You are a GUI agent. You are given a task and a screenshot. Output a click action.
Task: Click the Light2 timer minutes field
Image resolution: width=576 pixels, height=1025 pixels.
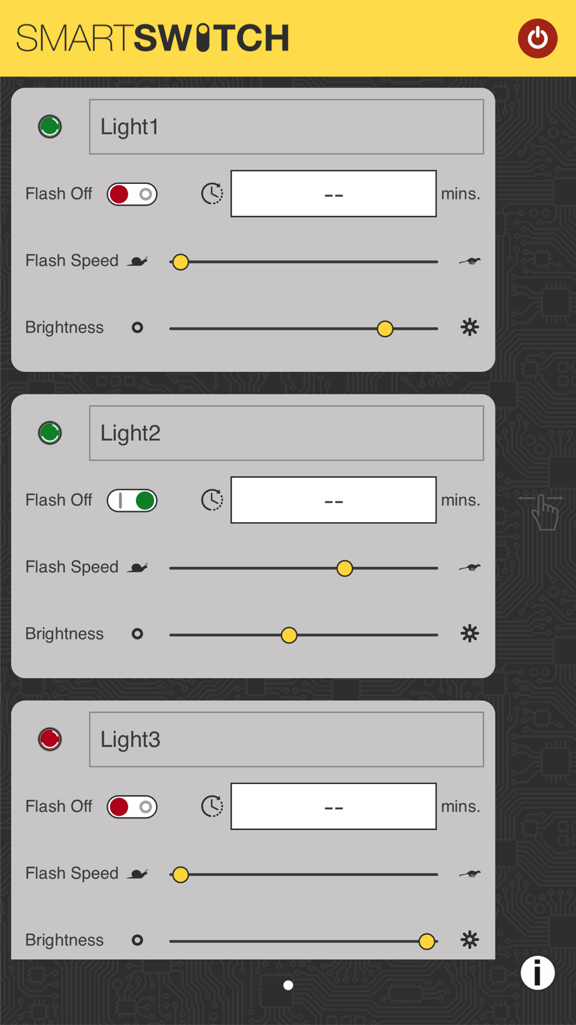334,500
